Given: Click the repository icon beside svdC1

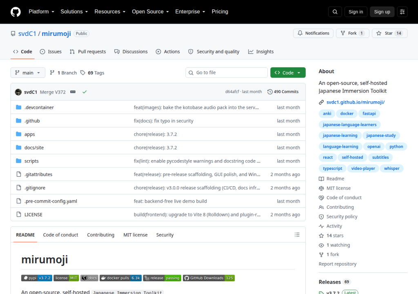Looking at the screenshot, I should [13, 33].
